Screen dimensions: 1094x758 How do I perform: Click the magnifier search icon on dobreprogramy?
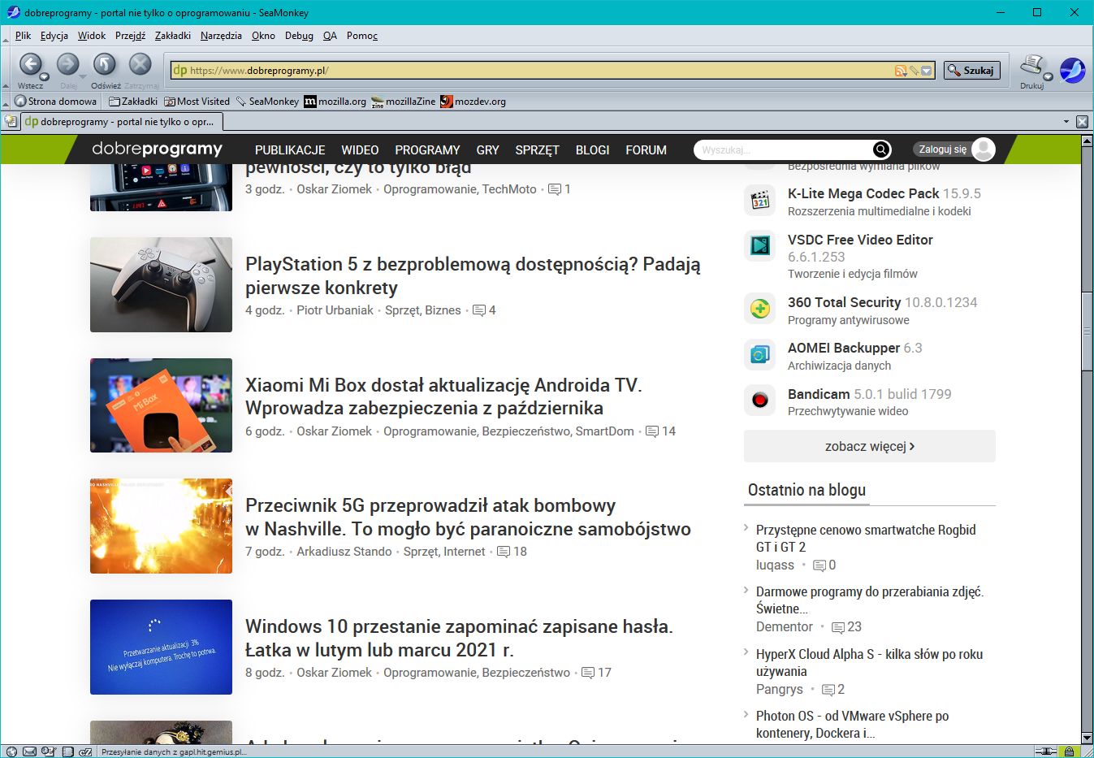(881, 149)
